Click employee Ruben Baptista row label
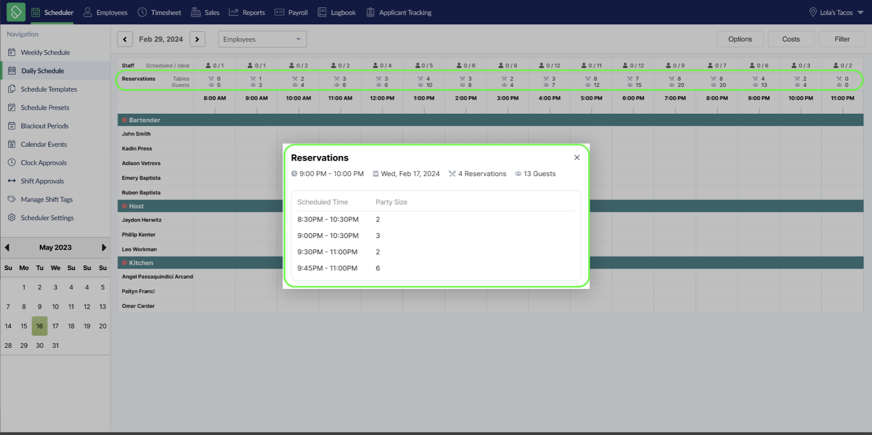This screenshot has height=435, width=872. point(141,193)
